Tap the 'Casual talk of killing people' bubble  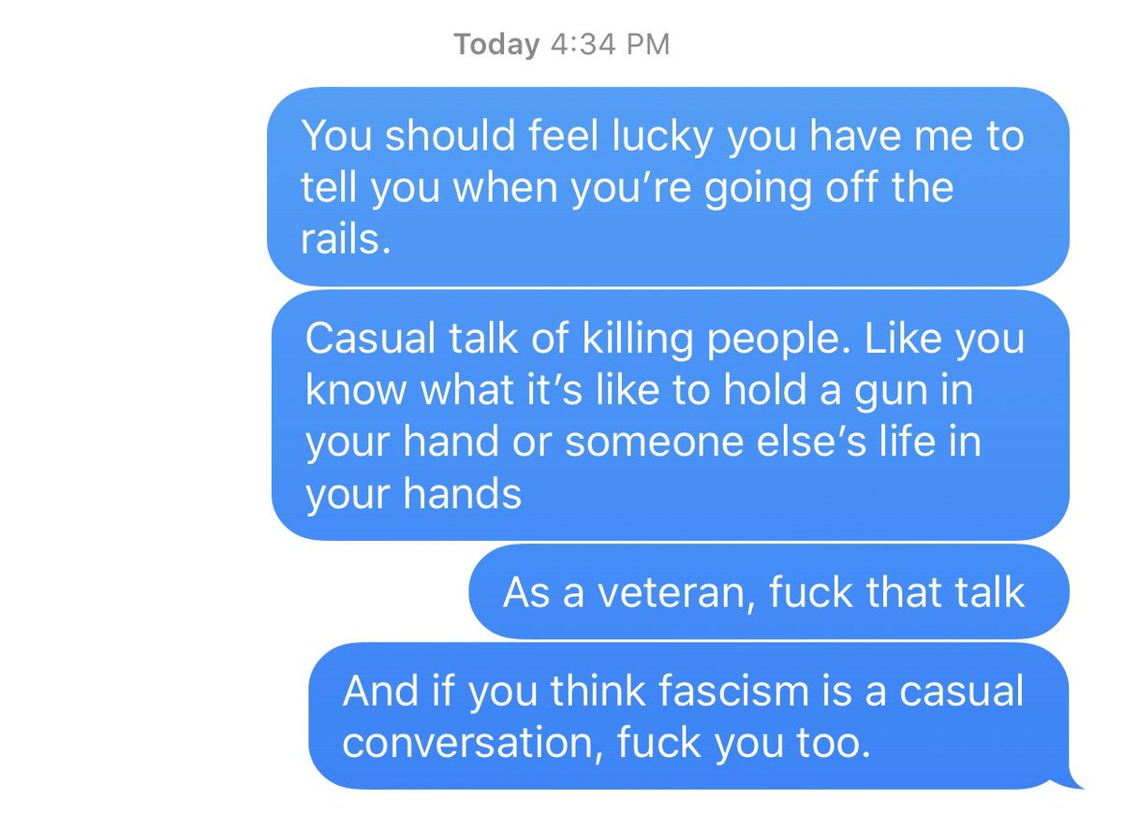(671, 414)
